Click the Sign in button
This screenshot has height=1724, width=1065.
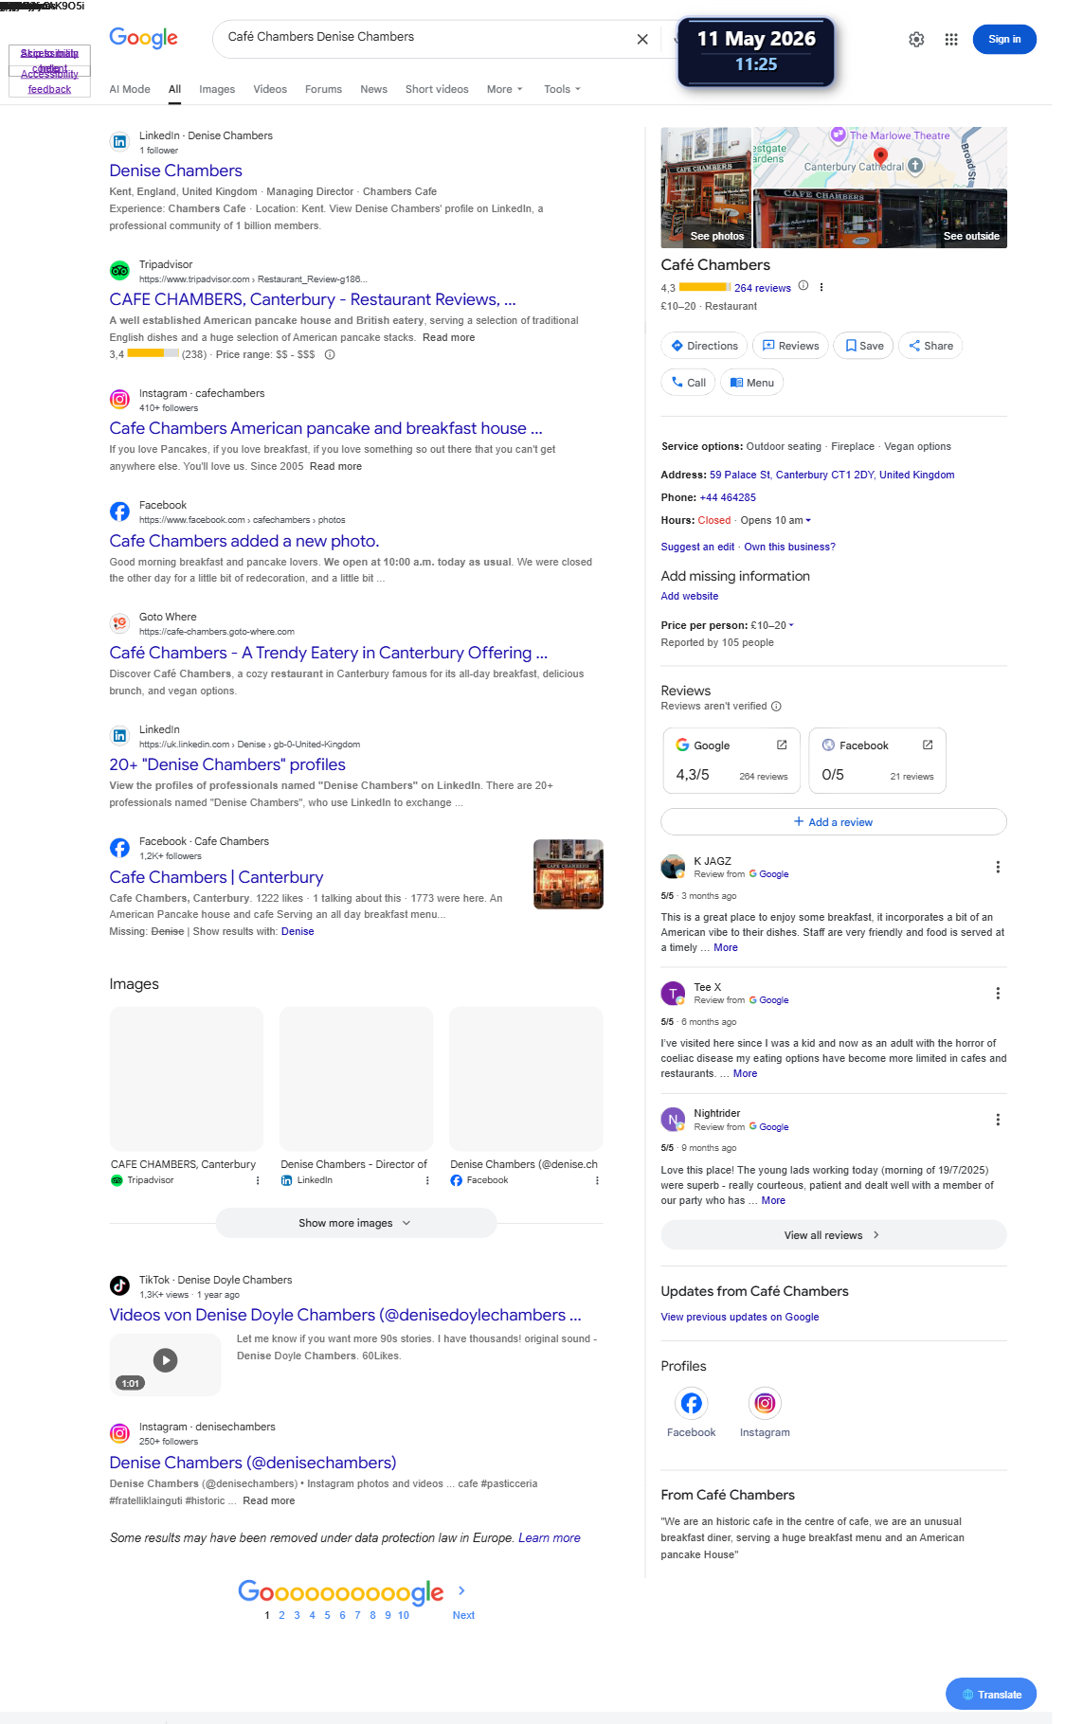tap(1004, 39)
